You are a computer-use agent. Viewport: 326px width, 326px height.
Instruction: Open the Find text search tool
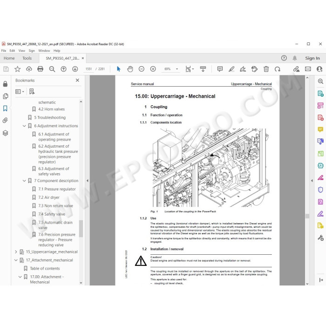[x=52, y=69]
